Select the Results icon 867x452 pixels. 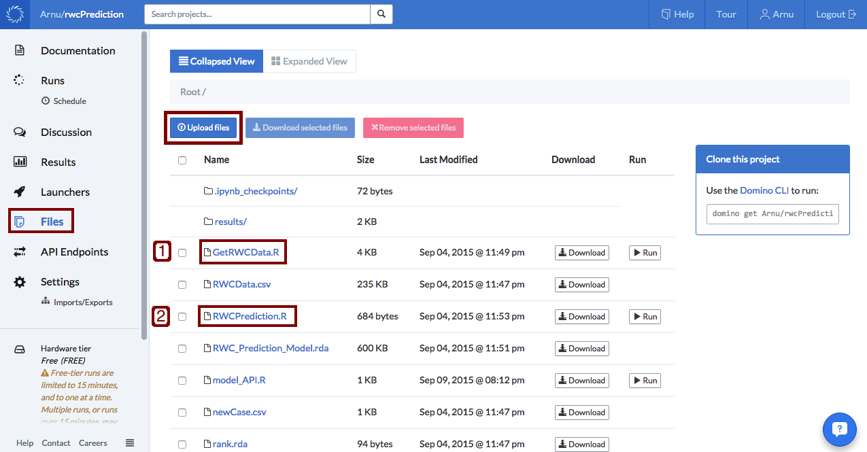click(21, 162)
